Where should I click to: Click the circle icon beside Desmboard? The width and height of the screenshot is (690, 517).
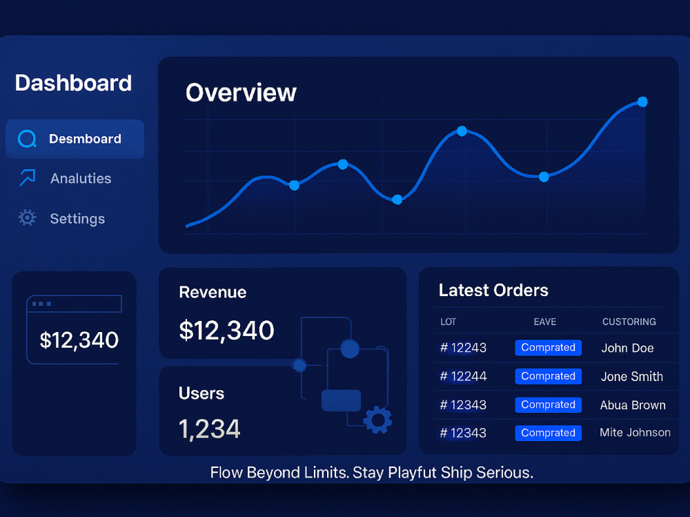tap(28, 139)
